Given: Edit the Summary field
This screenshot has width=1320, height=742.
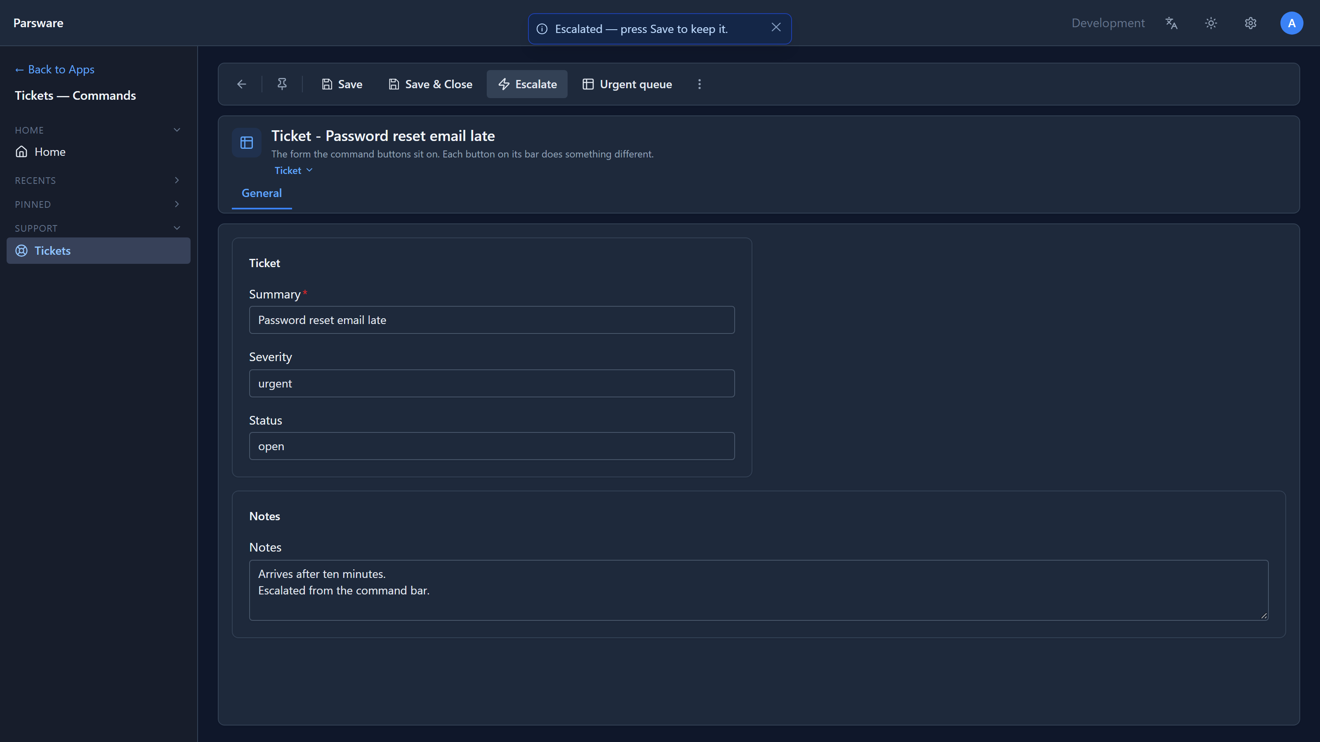Looking at the screenshot, I should point(491,320).
